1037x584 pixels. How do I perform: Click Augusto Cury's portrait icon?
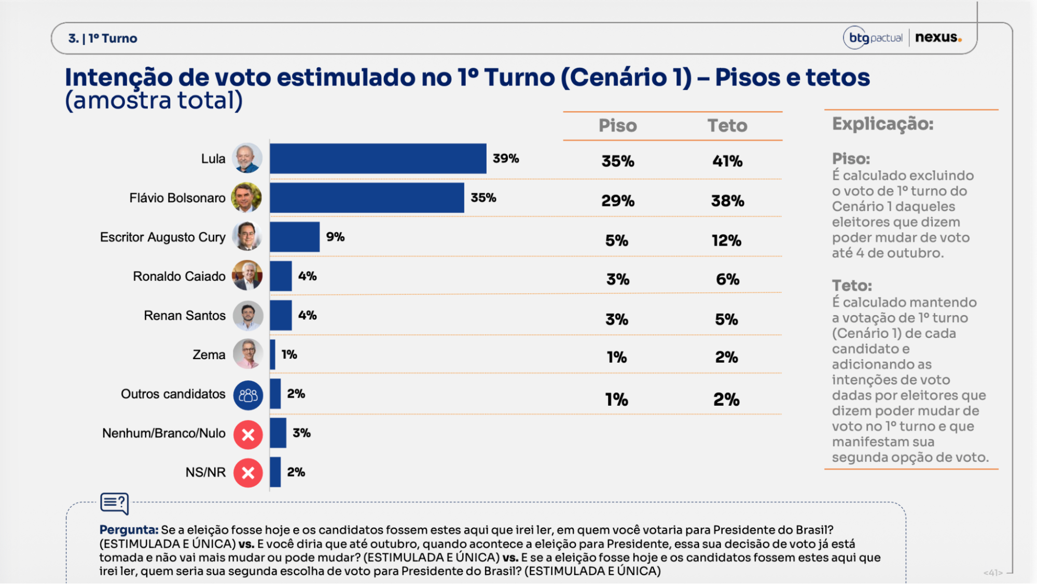[247, 236]
